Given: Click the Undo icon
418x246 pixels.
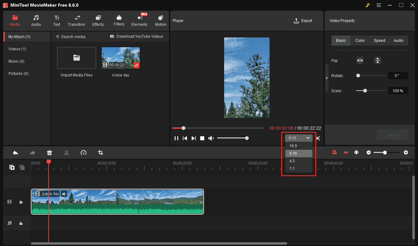Looking at the screenshot, I should click(15, 153).
